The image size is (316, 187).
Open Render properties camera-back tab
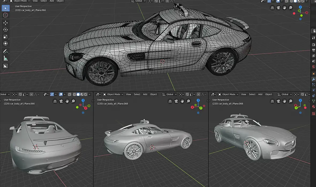[x=313, y=45]
